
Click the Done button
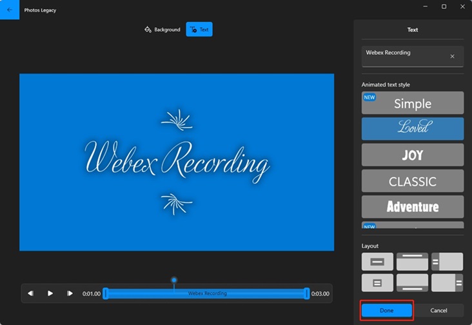[387, 310]
